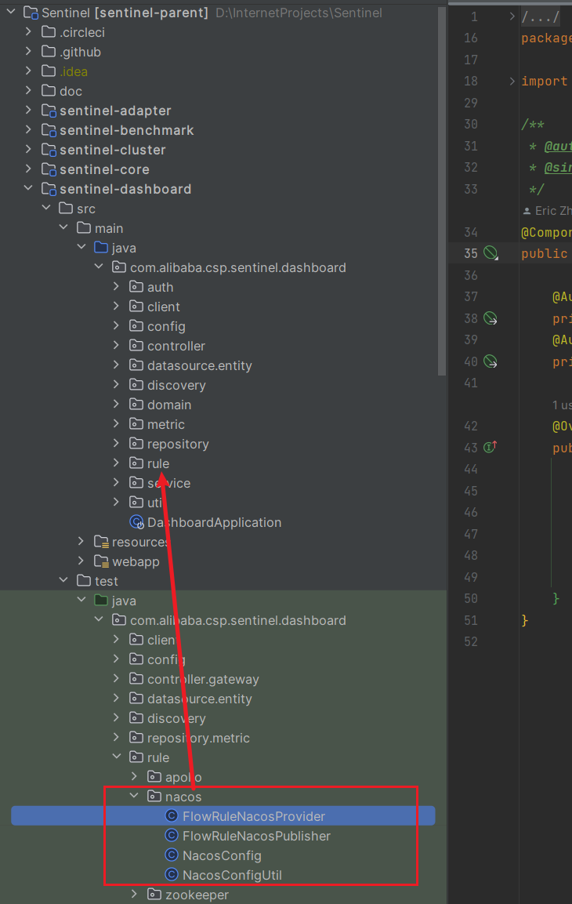This screenshot has width=572, height=904.
Task: Select the rule package under test
Action: [158, 757]
